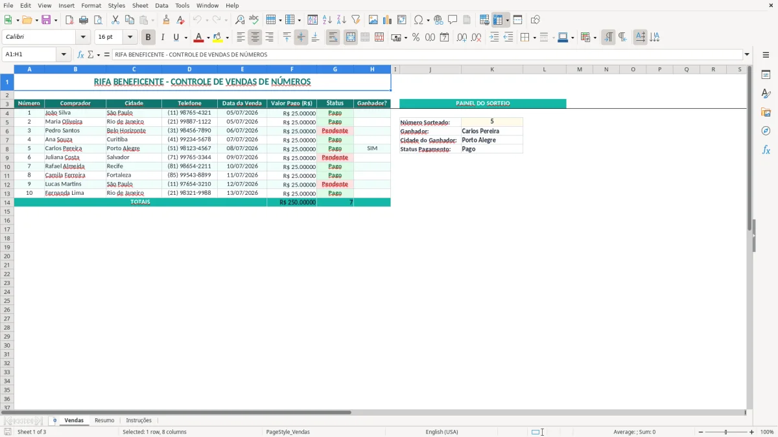
Task: Open the Format menu
Action: [91, 5]
